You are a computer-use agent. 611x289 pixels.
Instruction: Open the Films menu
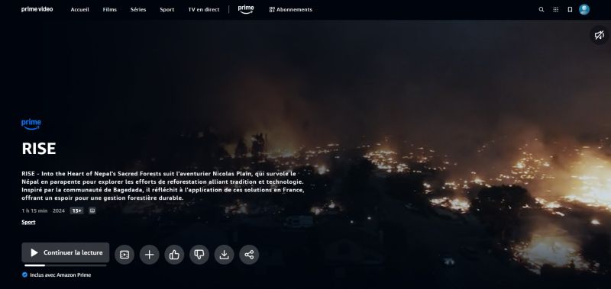point(110,10)
